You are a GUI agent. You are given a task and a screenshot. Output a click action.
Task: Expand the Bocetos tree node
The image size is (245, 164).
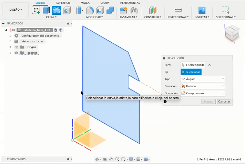pos(10,53)
